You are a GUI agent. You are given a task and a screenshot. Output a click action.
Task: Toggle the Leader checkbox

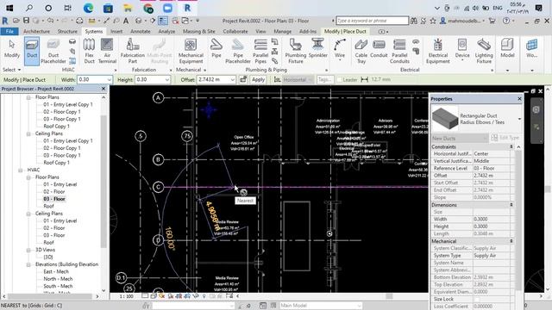coord(339,80)
